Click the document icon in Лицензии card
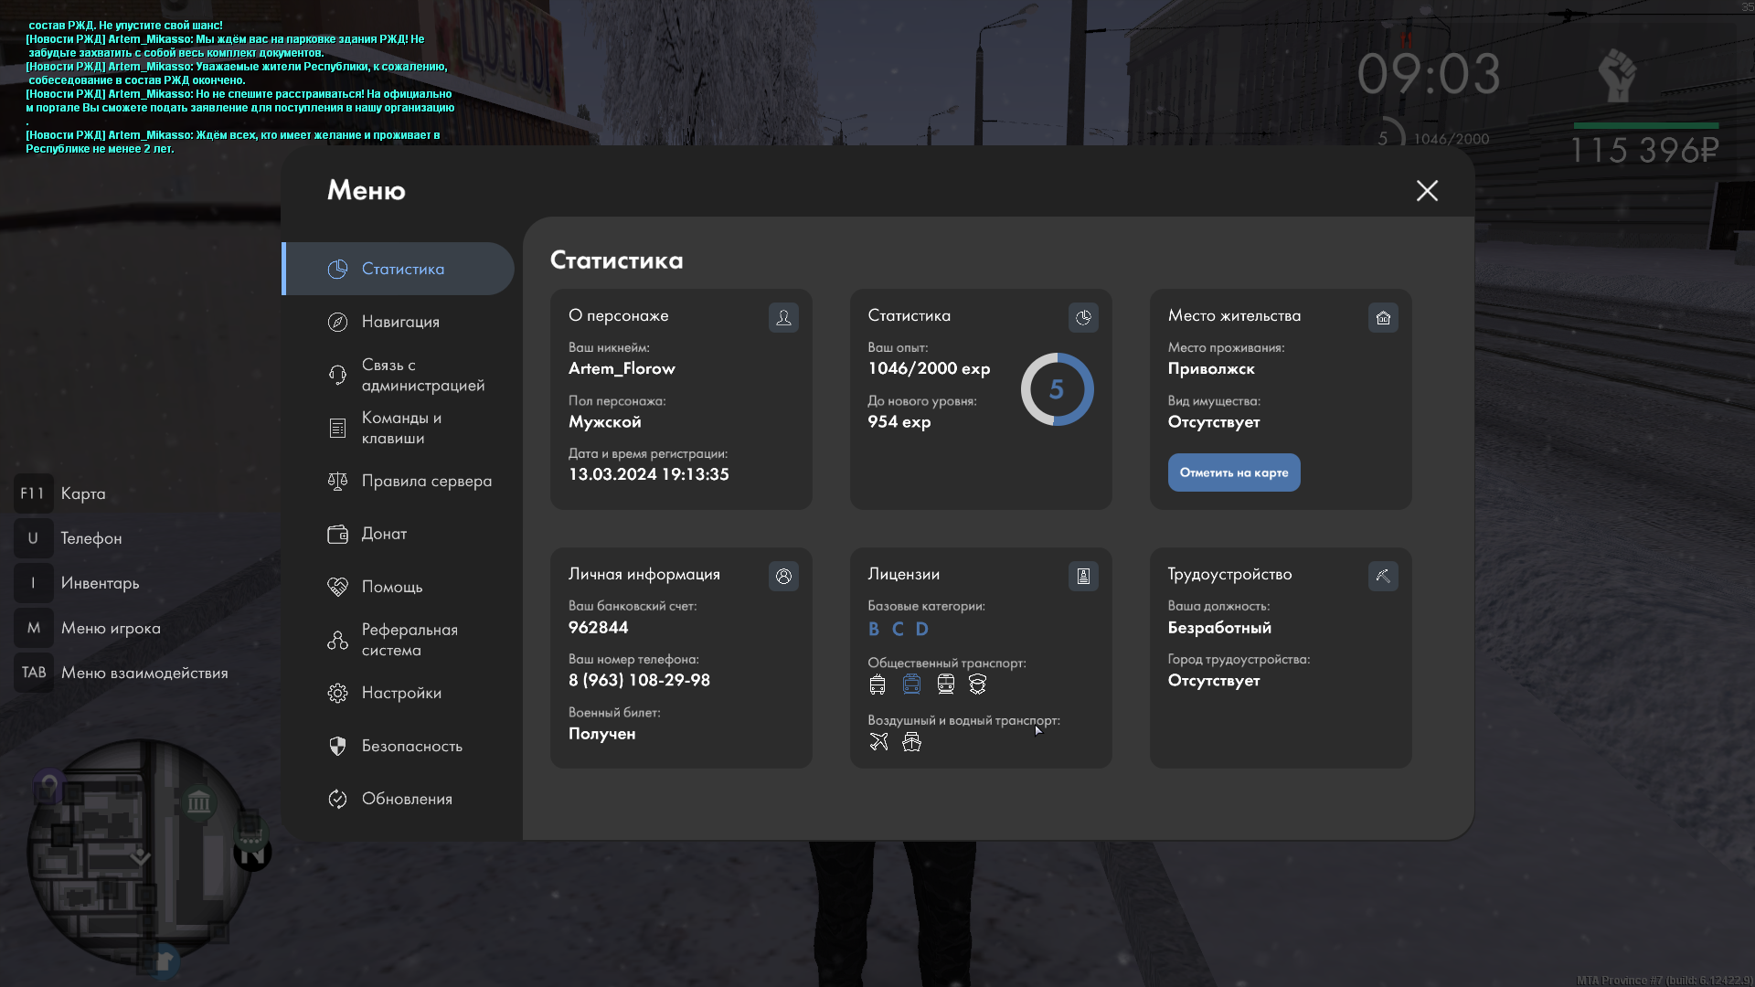1755x987 pixels. click(x=1083, y=576)
